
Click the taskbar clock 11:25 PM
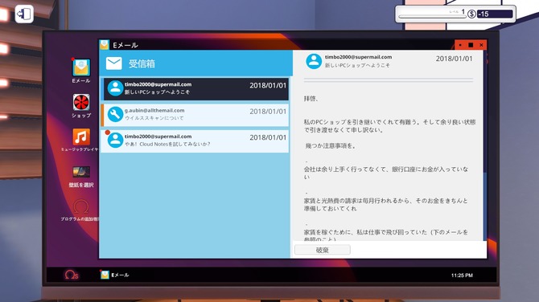point(462,275)
